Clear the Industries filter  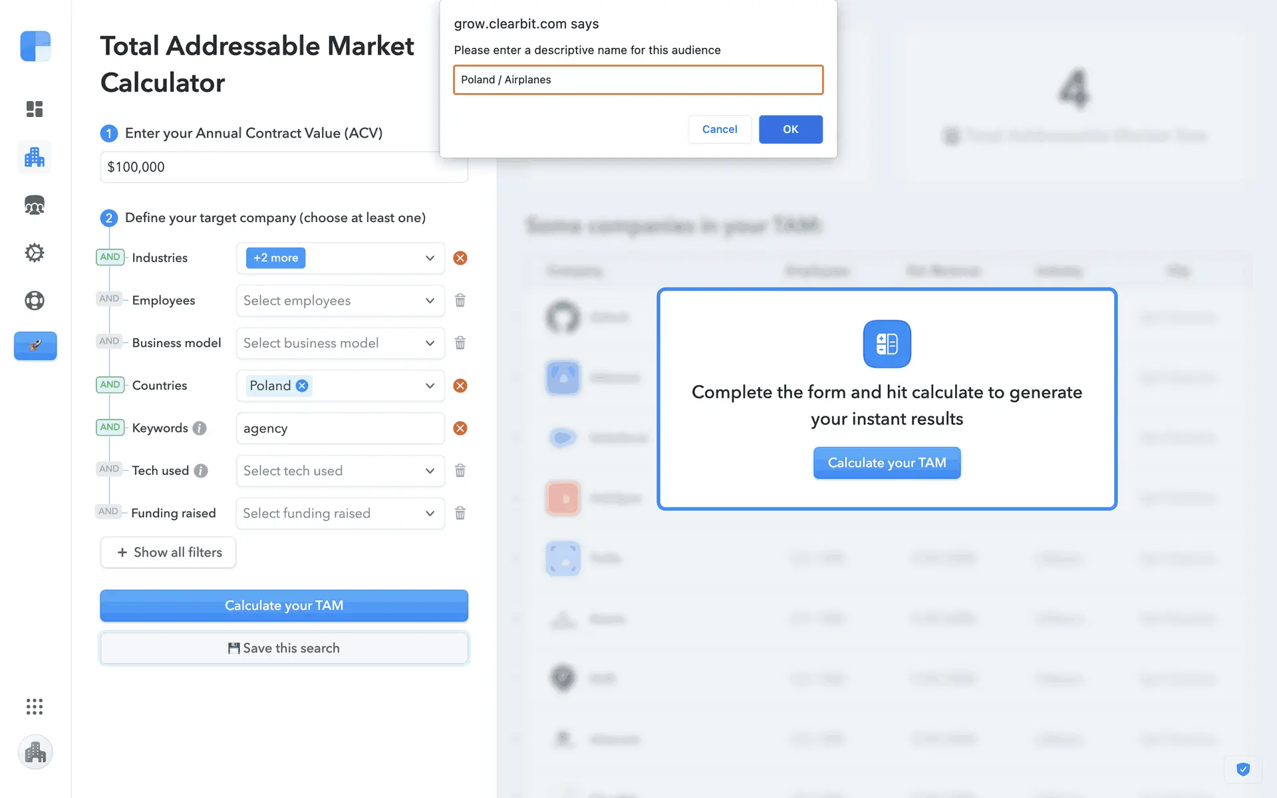click(460, 258)
